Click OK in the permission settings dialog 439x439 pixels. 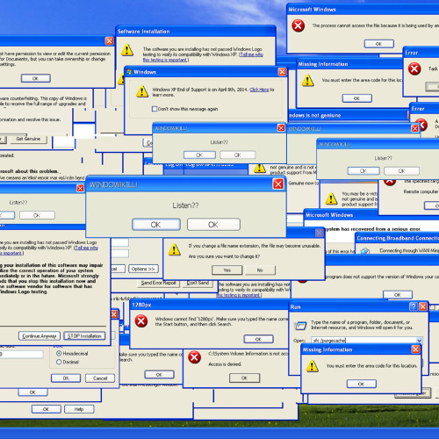point(36,78)
